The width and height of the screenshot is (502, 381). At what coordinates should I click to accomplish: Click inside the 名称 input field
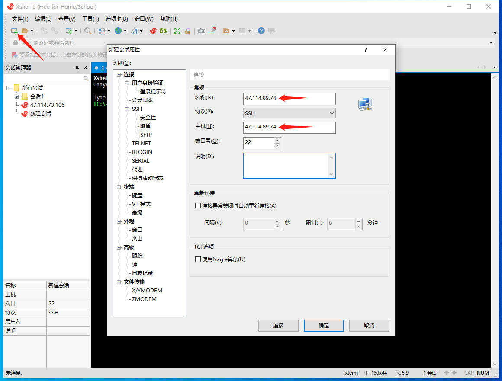coord(289,99)
